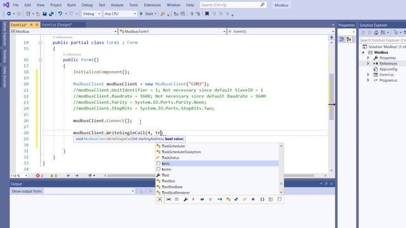Click the next issue right arrow in status strip
This screenshot has width=406, height=228.
pos(77,175)
